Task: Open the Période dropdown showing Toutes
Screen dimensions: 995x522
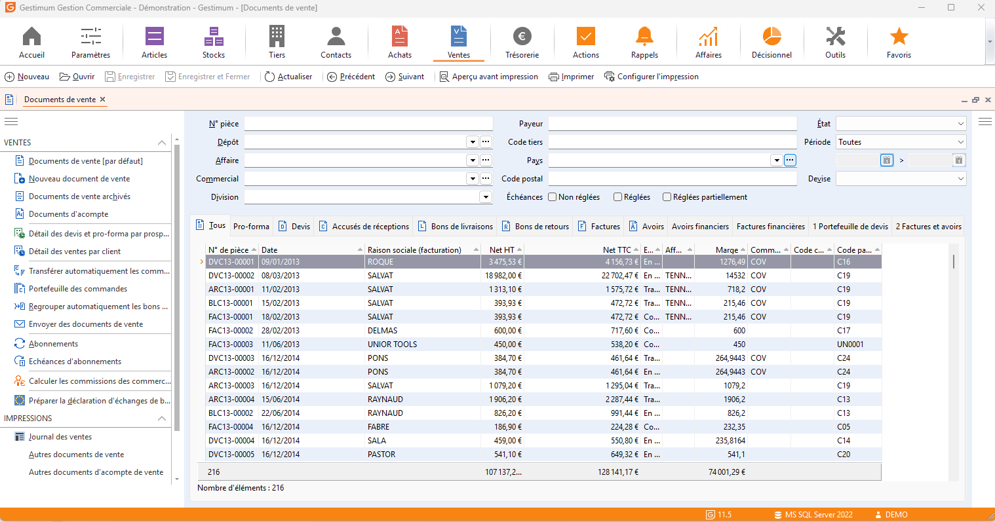Action: coord(901,142)
